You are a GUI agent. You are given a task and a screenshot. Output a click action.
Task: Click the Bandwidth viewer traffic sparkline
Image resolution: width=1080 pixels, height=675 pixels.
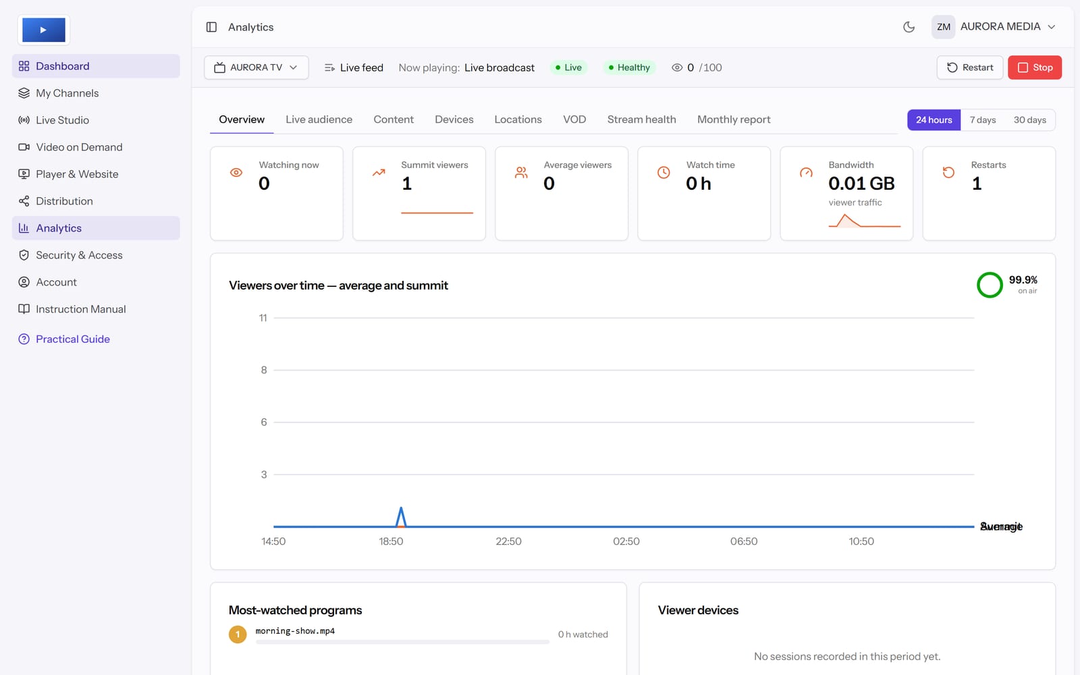[x=865, y=221]
